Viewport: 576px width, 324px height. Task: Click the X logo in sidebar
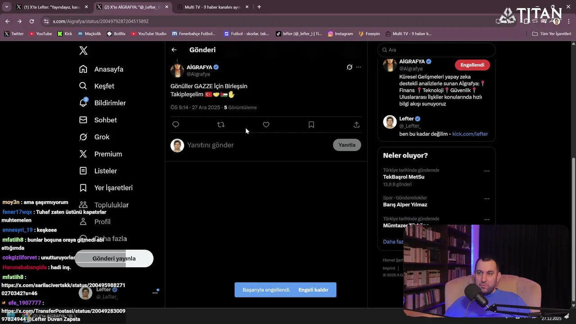[x=83, y=50]
